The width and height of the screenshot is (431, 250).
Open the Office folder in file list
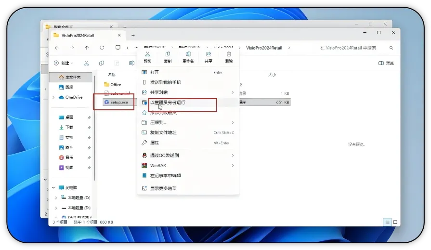[x=113, y=85]
